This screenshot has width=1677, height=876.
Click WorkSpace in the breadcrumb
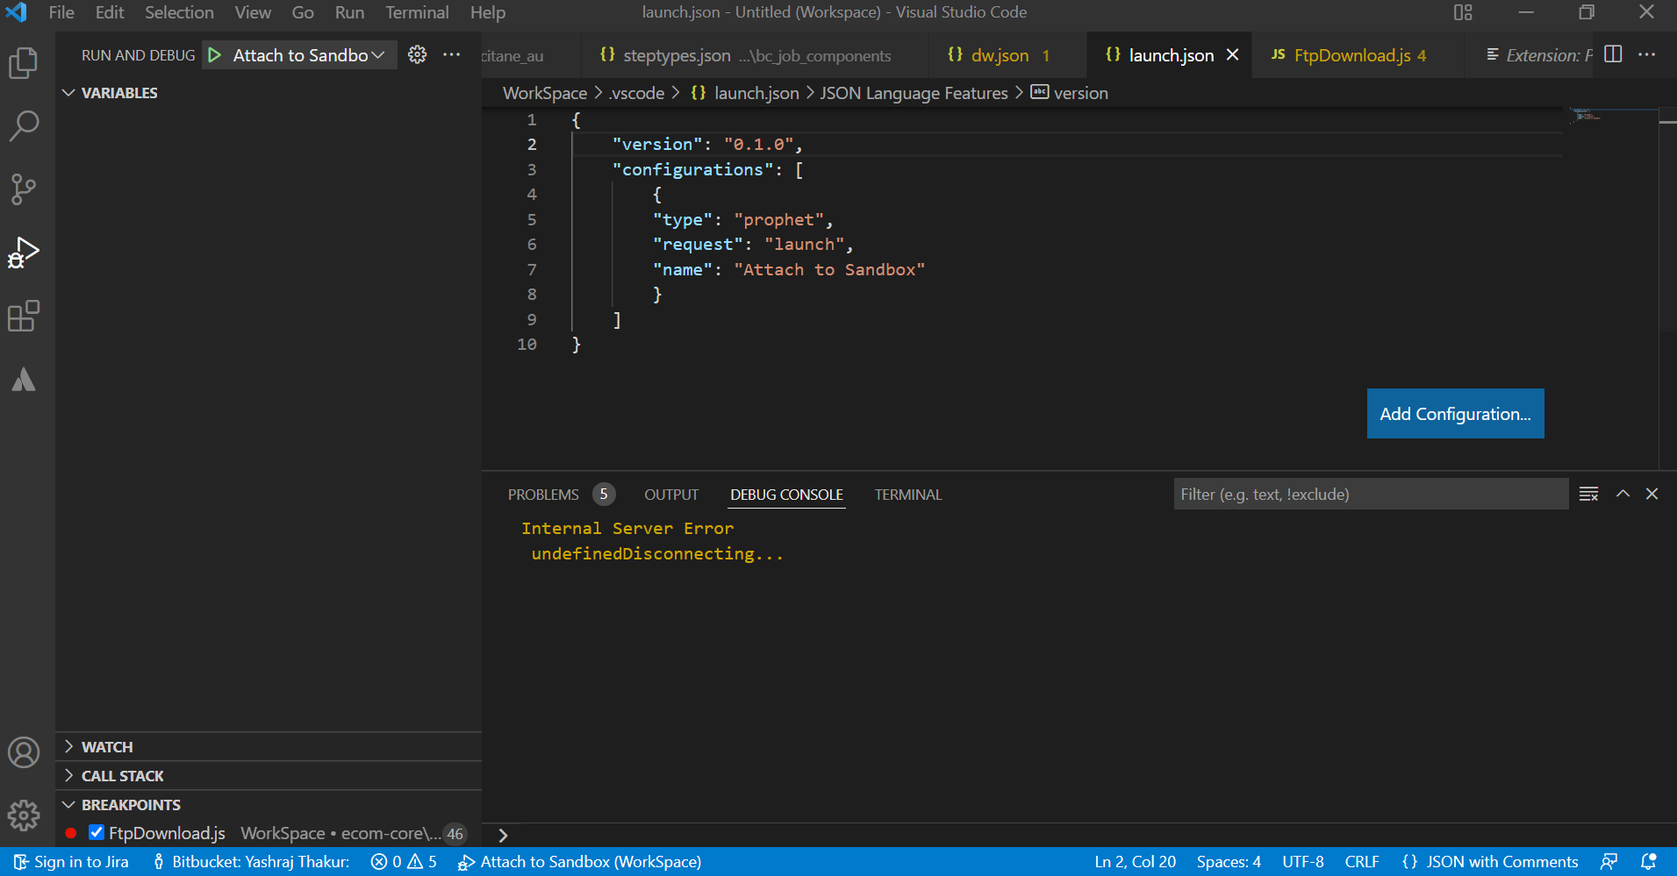click(x=545, y=93)
